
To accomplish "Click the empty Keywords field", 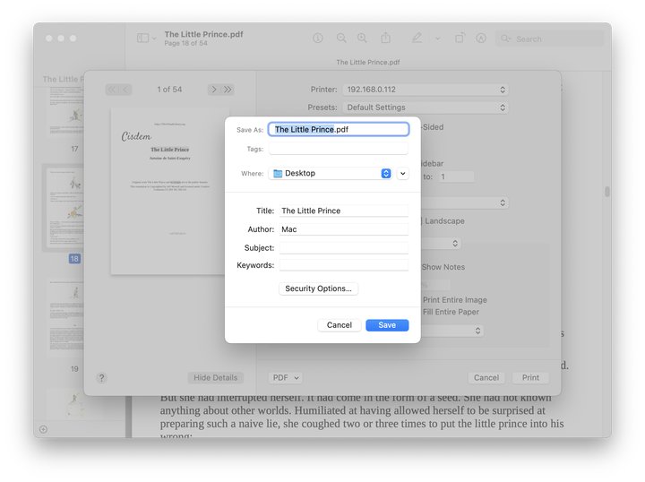I will coord(343,265).
